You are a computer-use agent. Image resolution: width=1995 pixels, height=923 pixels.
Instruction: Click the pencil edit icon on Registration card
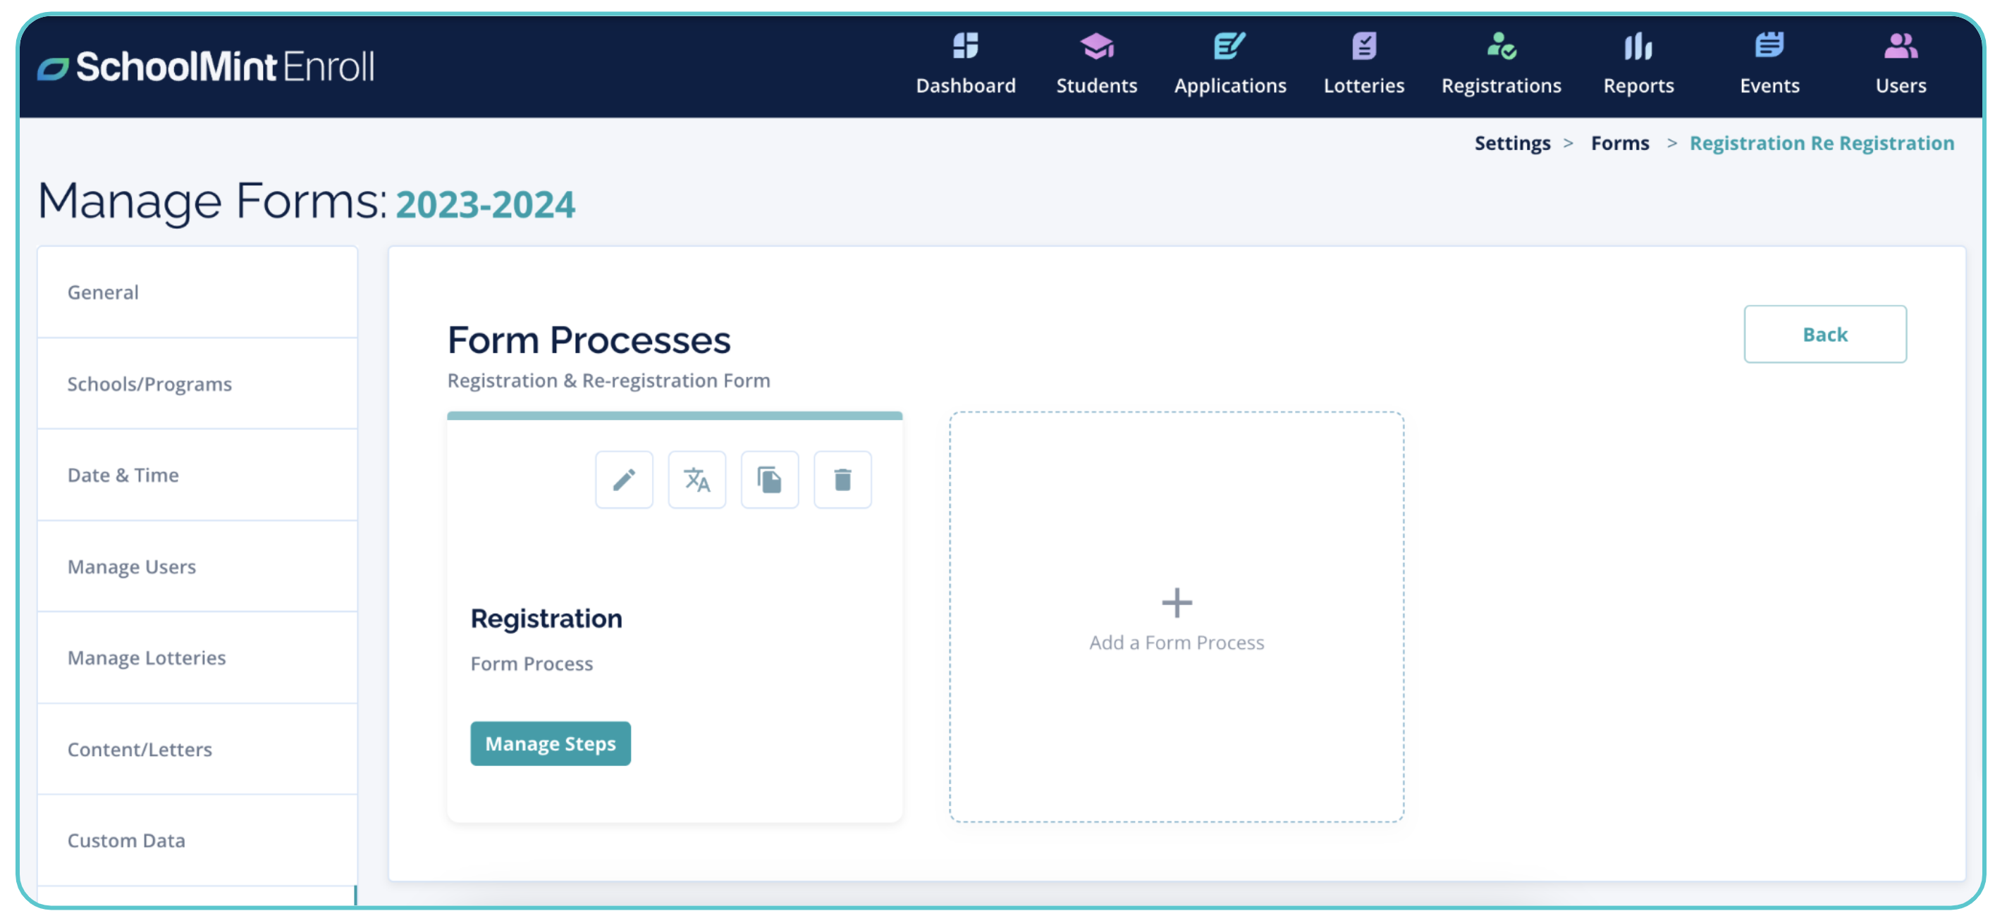623,479
